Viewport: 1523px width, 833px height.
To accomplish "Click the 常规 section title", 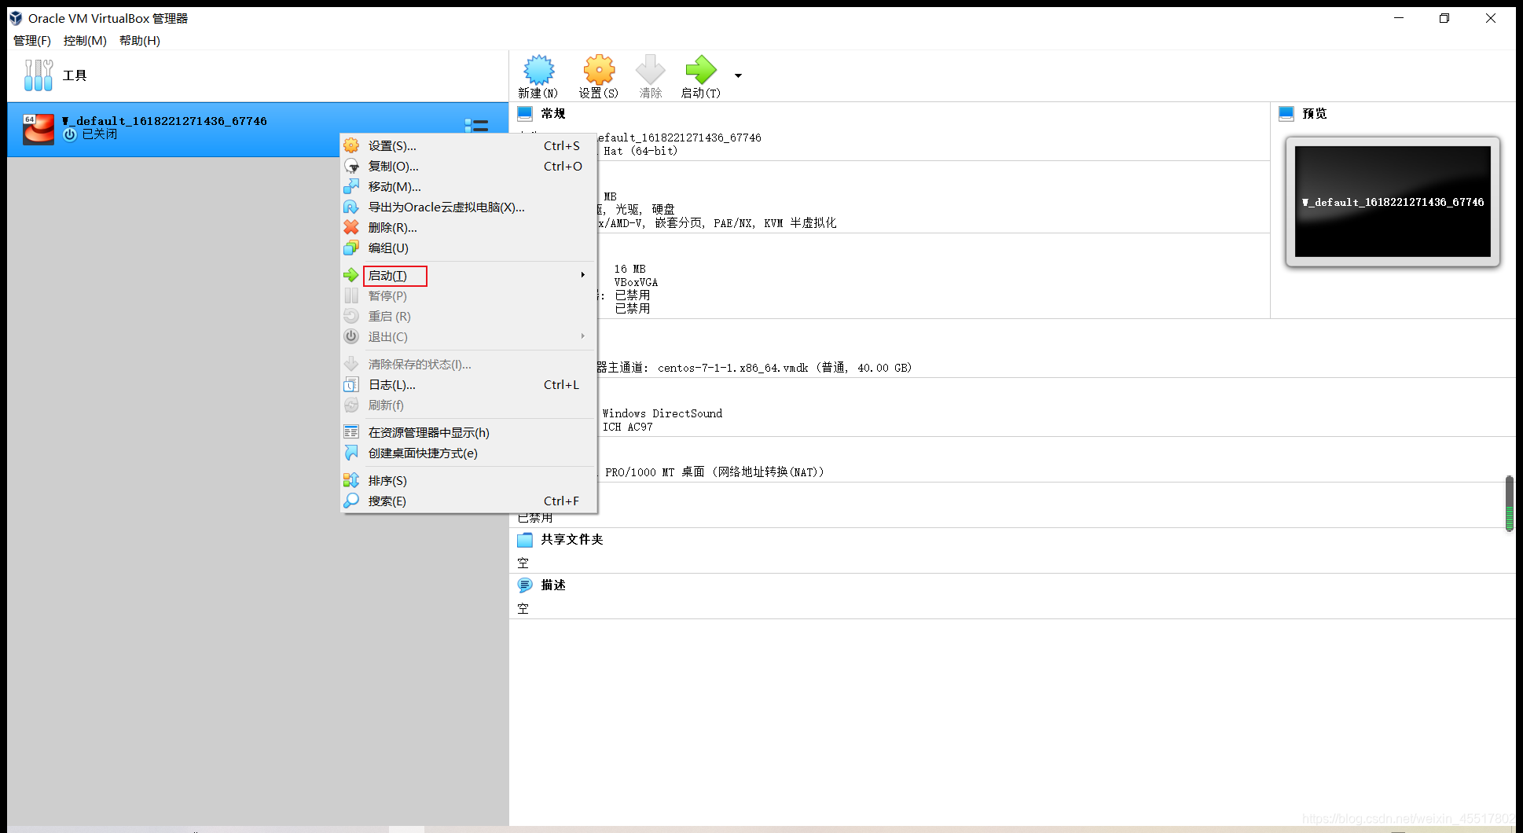I will [x=553, y=114].
